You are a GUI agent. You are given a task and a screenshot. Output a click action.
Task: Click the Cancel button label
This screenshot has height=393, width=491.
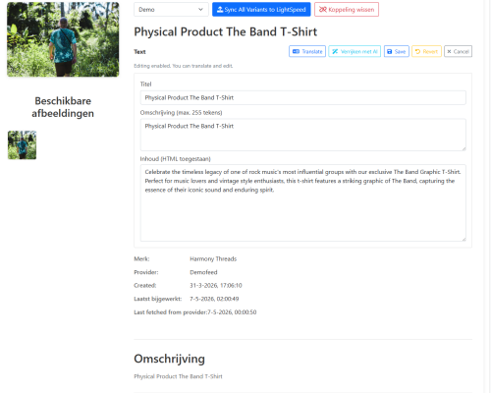pos(462,51)
